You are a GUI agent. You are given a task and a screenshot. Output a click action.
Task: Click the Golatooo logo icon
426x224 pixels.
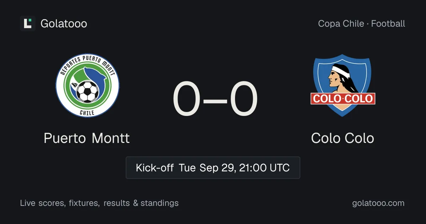(28, 23)
